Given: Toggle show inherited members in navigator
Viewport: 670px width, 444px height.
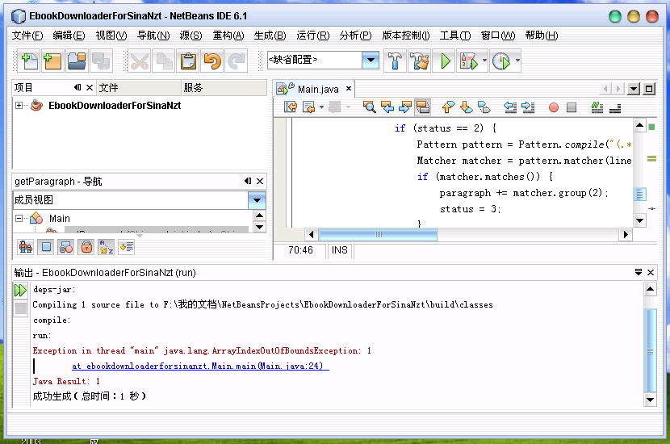Looking at the screenshot, I should pos(26,247).
